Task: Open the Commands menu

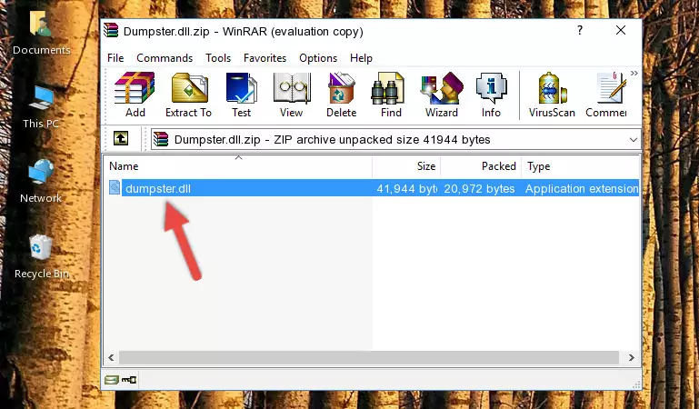Action: [x=165, y=58]
